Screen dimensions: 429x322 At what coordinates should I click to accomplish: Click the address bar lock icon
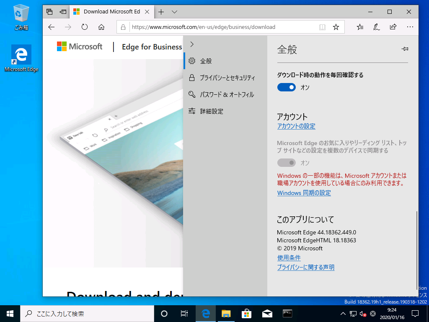123,27
